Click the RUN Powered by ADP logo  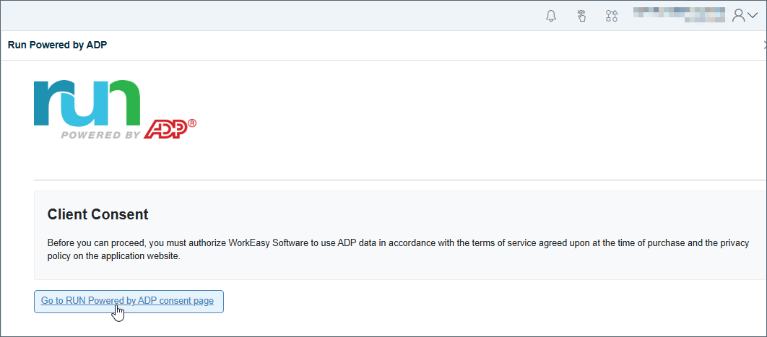click(x=115, y=110)
